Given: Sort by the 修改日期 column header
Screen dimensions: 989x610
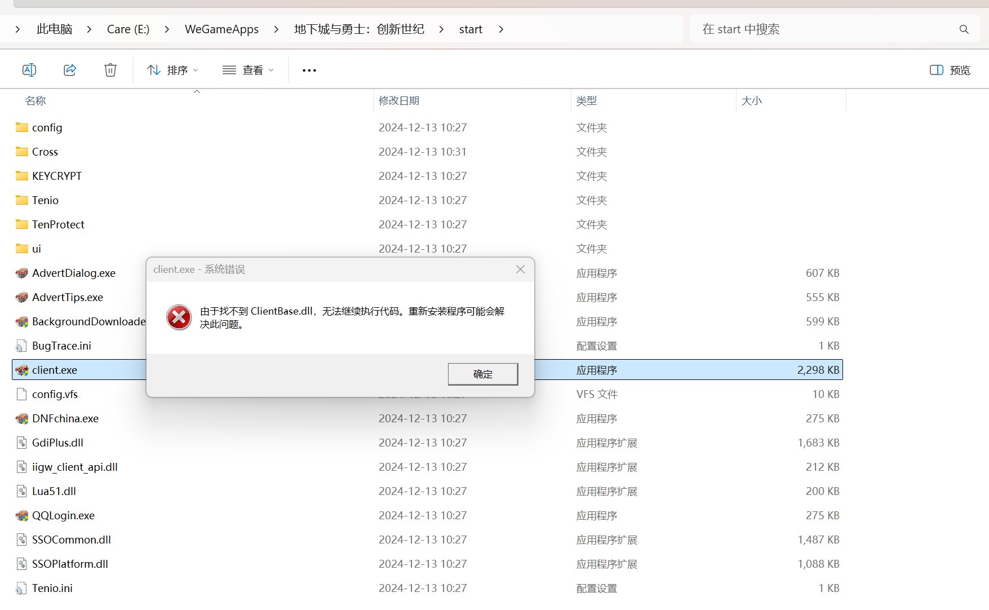Looking at the screenshot, I should click(x=399, y=101).
